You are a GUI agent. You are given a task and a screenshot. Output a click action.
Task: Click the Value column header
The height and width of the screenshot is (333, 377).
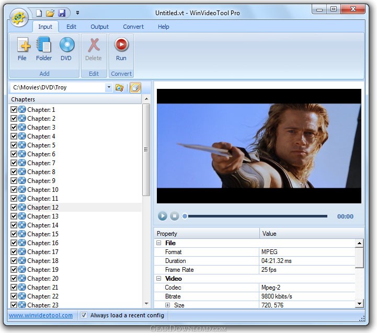pos(312,234)
